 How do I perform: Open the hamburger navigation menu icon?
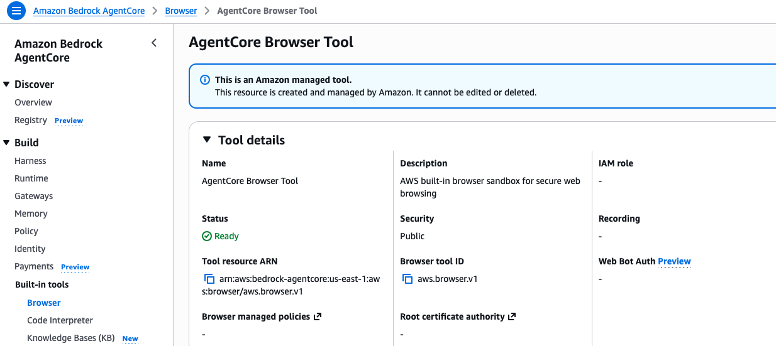(x=16, y=11)
